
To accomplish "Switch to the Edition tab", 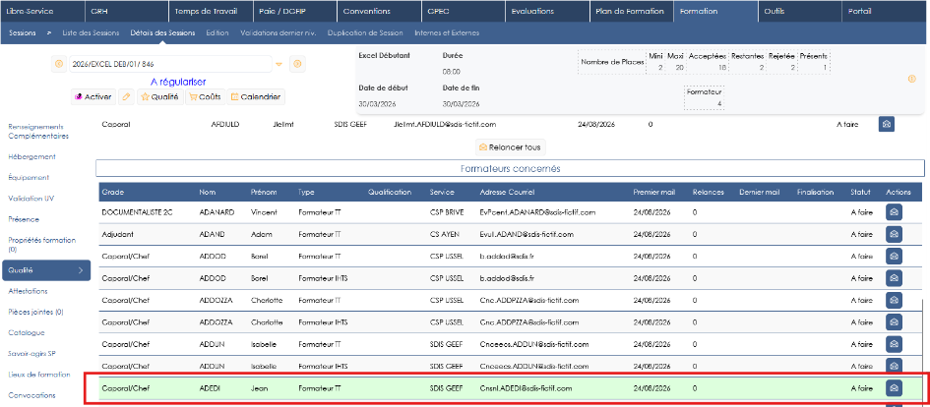I will click(x=217, y=33).
